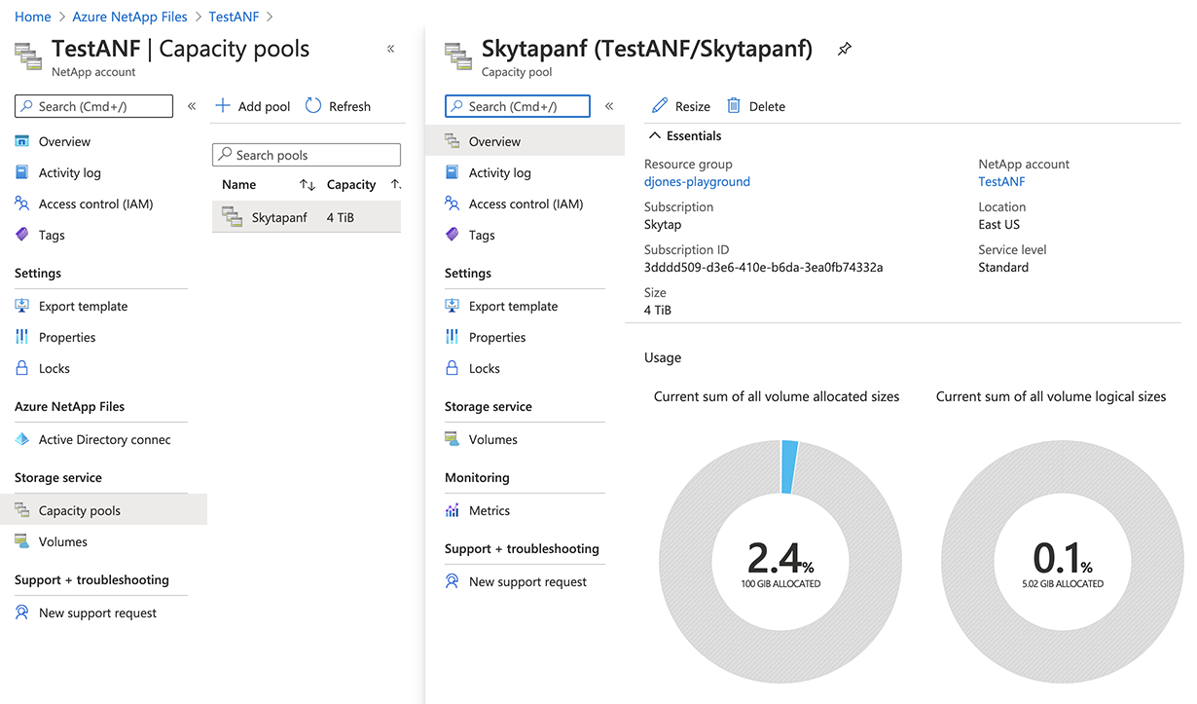Sort pools by the Name column arrows

click(x=308, y=185)
